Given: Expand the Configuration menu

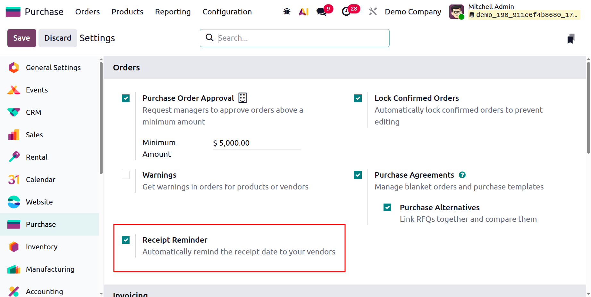Looking at the screenshot, I should [x=227, y=12].
